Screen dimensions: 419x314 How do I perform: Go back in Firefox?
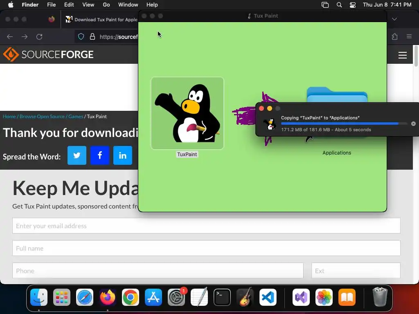pos(10,36)
